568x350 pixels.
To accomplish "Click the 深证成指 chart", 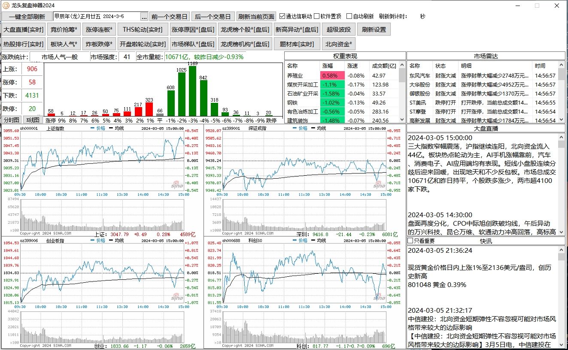I will point(304,180).
